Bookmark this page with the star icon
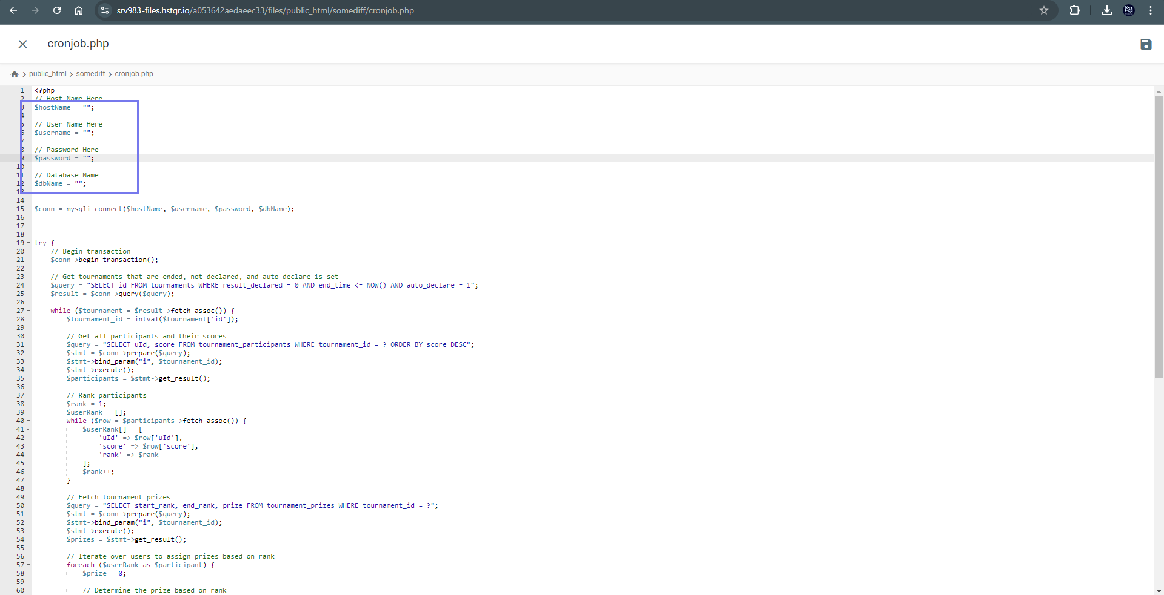 pyautogui.click(x=1044, y=10)
